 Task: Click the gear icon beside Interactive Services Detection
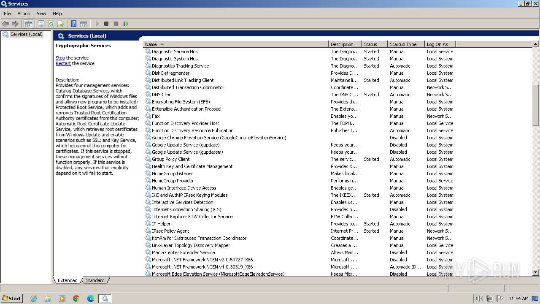click(148, 202)
